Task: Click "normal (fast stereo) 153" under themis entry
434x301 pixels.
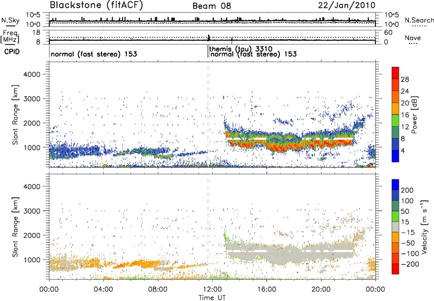Action: tap(253, 54)
